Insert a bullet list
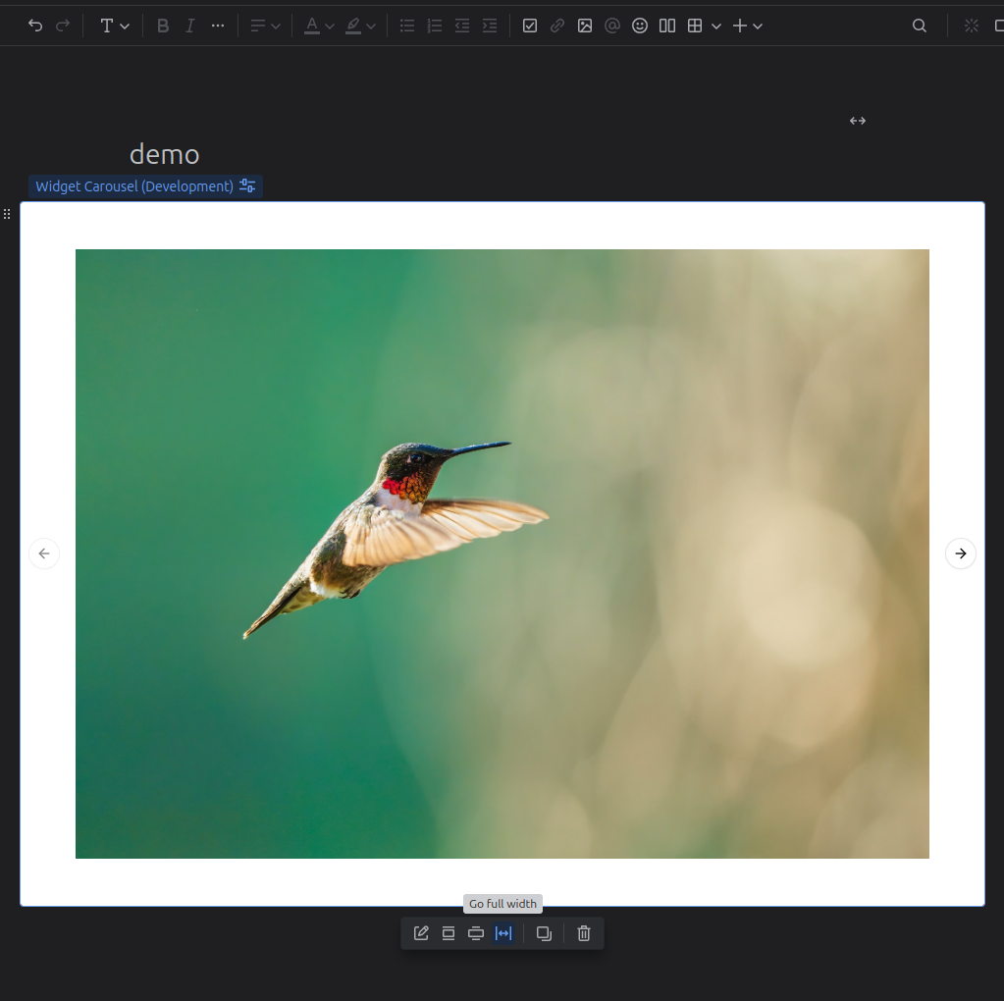The image size is (1004, 1001). point(407,26)
